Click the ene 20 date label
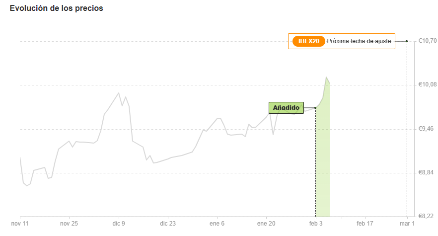This screenshot has height=236, width=438. pos(266,224)
